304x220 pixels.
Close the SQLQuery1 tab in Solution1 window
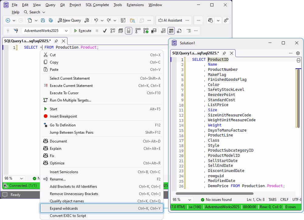click(231, 53)
